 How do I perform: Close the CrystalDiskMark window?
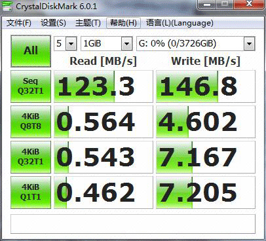pos(250,5)
